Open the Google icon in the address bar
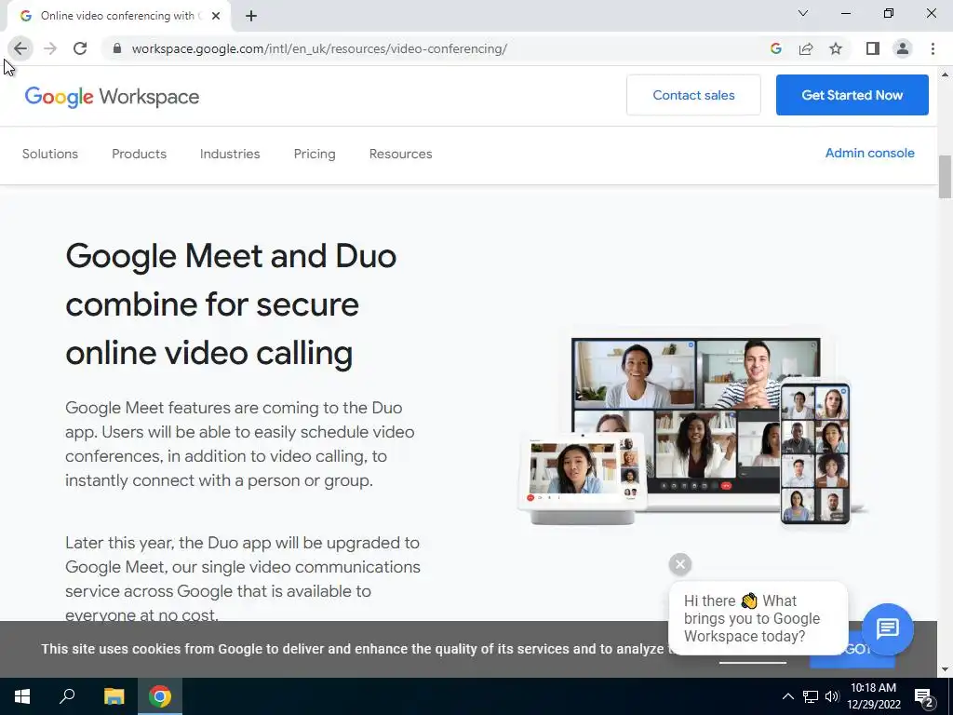The image size is (953, 715). click(x=775, y=48)
